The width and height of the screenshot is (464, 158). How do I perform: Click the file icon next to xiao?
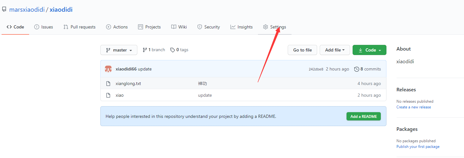coord(108,95)
